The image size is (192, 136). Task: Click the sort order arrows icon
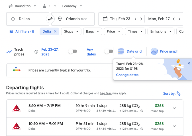179,94
